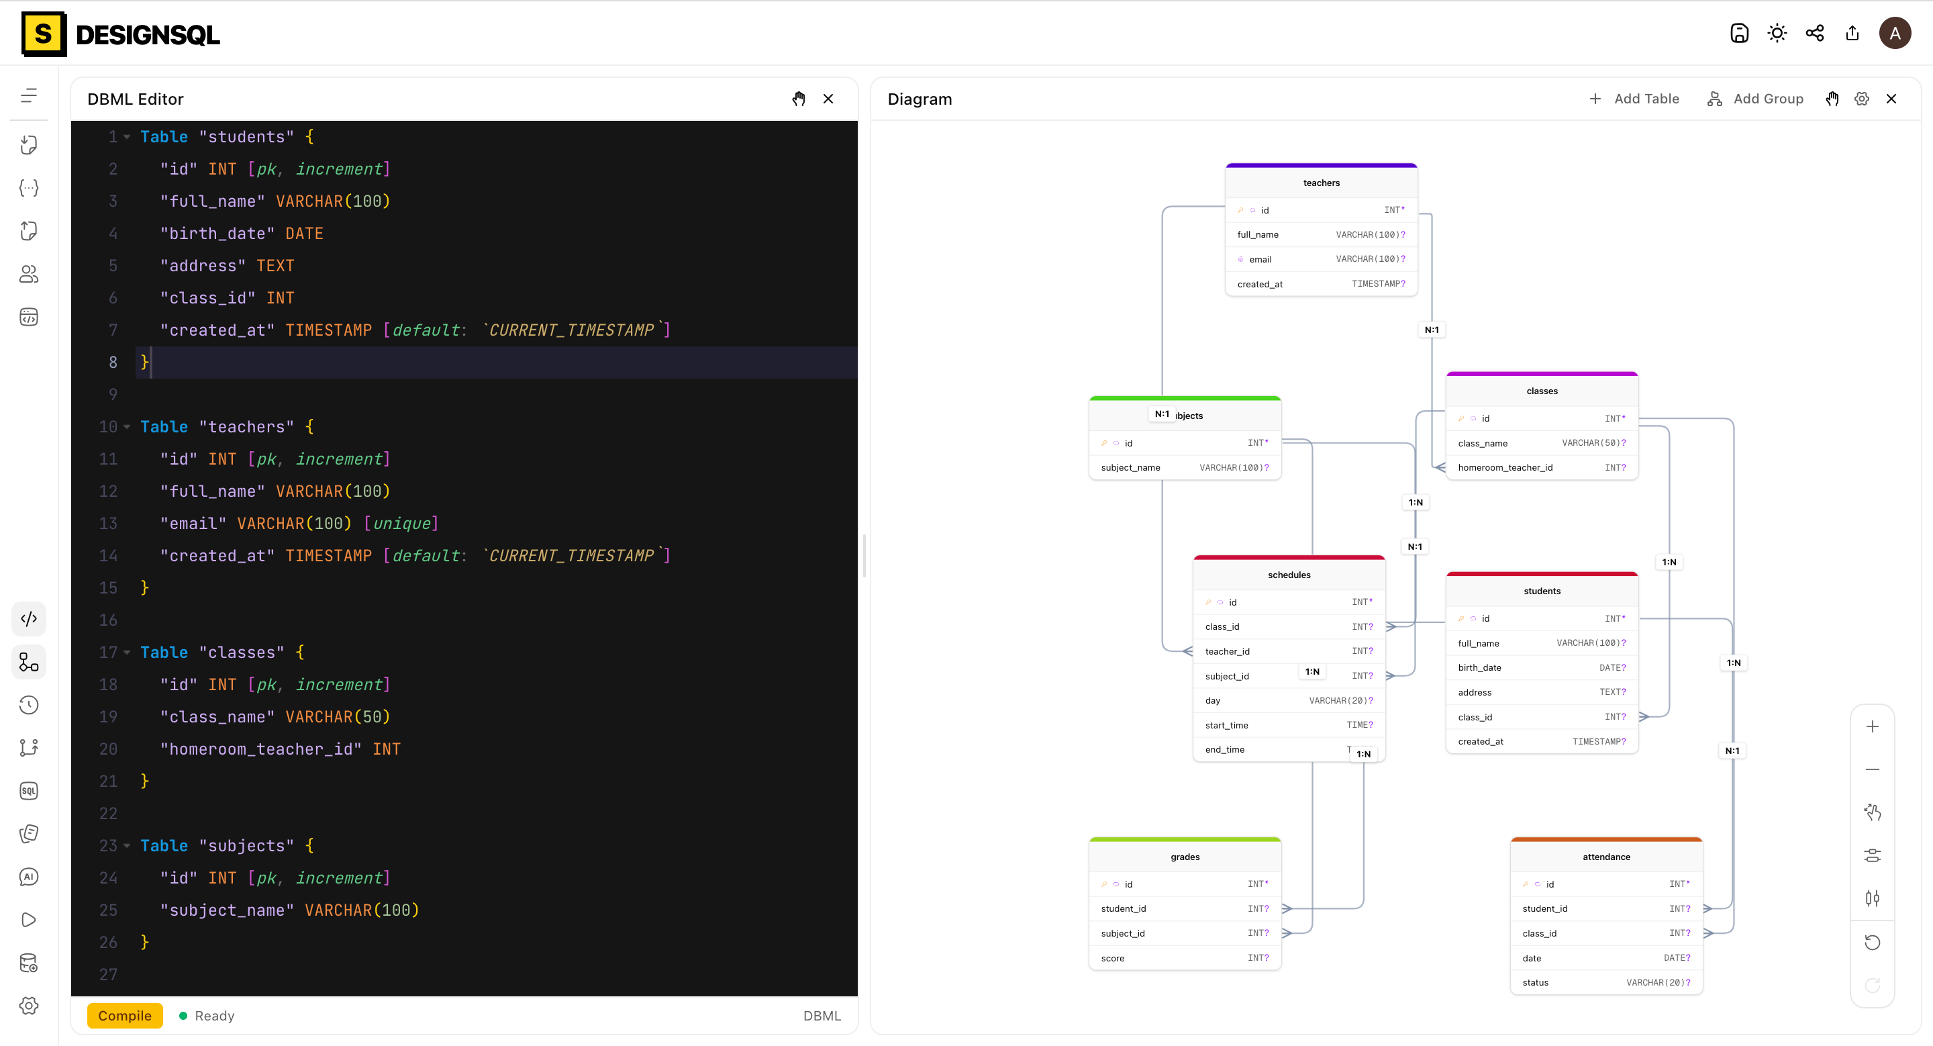The height and width of the screenshot is (1046, 1933).
Task: Zoom out with the minus control
Action: tap(1872, 769)
